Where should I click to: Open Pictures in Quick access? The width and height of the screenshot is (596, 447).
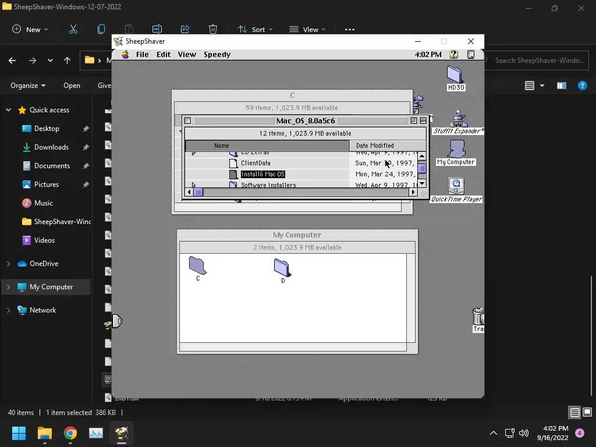click(47, 185)
